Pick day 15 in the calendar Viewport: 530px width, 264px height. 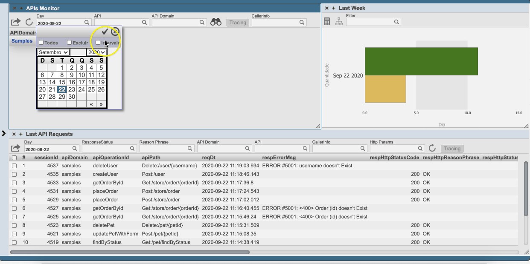pos(62,82)
